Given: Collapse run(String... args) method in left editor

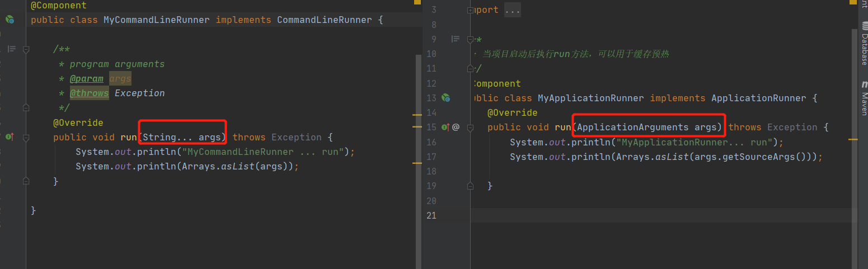Looking at the screenshot, I should pos(26,137).
